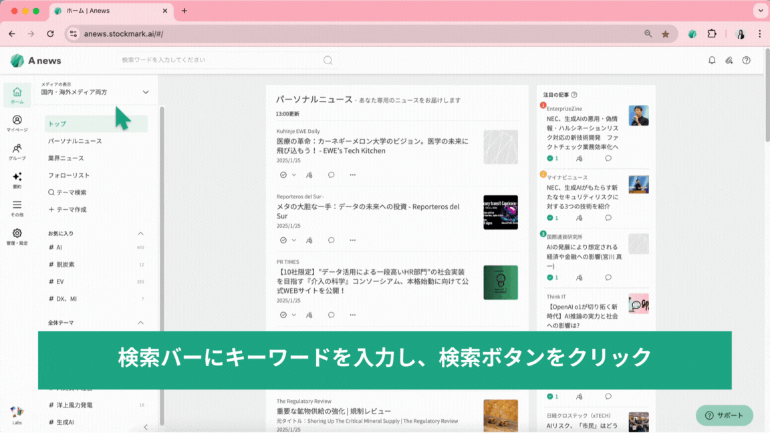Toggle the check mark on the 10社限定 article
The image size is (770, 433).
[283, 315]
